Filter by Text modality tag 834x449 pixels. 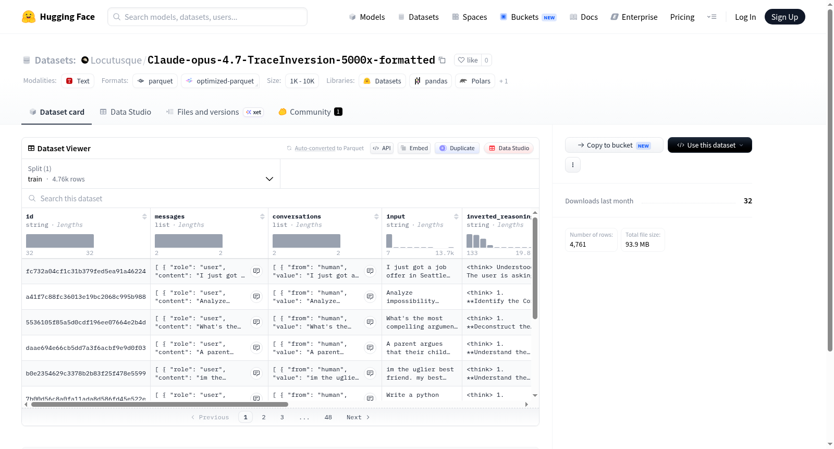point(78,81)
